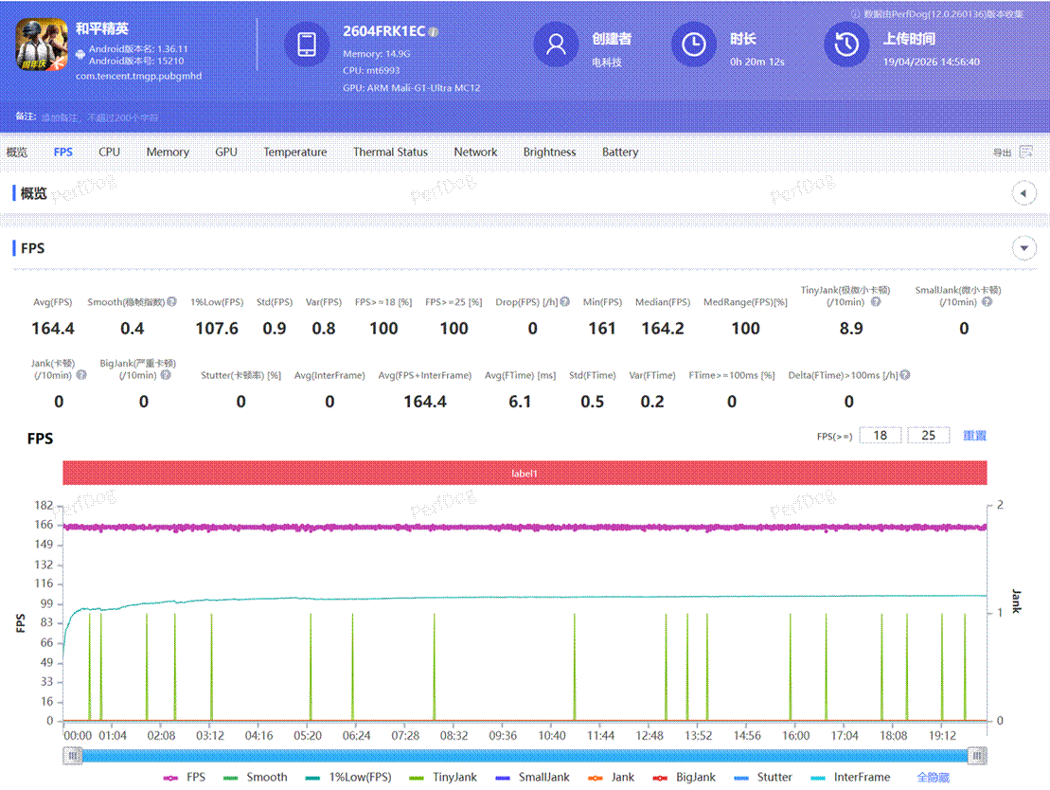
Task: Collapse the FPS section with arrow
Action: pyautogui.click(x=1023, y=248)
